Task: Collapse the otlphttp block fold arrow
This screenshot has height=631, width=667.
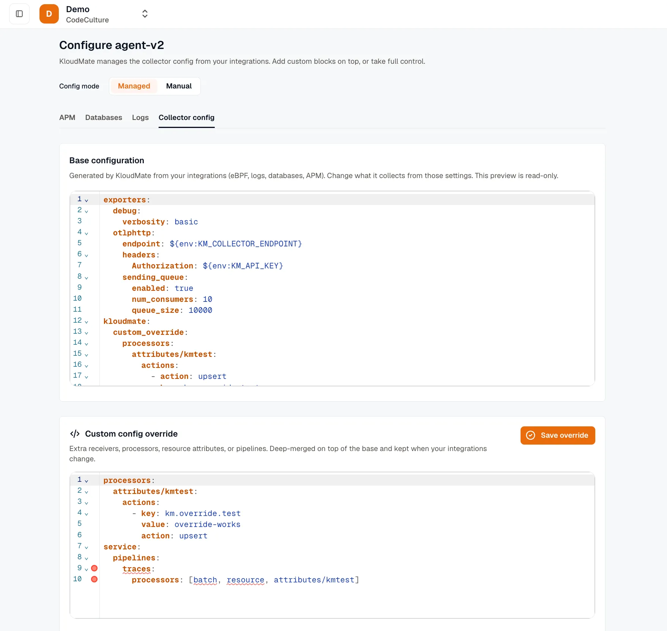Action: (87, 233)
